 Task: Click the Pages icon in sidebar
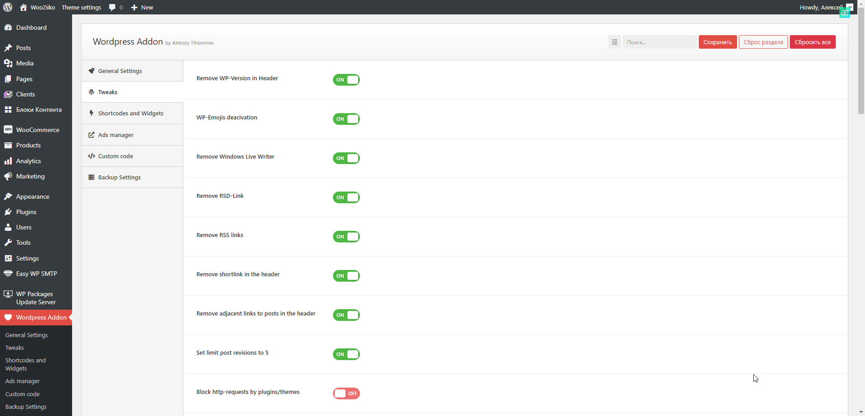pyautogui.click(x=8, y=79)
